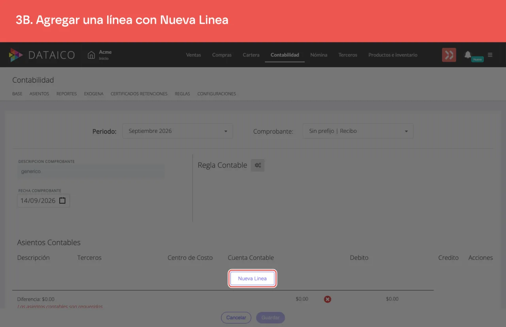Open the CONFIGURACIONES tab
Viewport: 506px width, 327px height.
[217, 94]
